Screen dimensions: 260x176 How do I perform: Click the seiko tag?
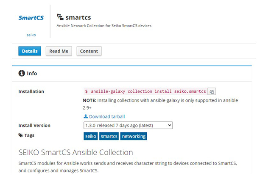tap(90, 136)
